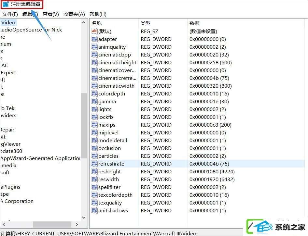Click data 0x000000c8 (200) of maxfps
Screen dimensions: 308x236
(210, 125)
